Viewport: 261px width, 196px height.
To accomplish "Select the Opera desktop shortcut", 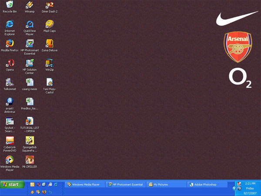I will pyautogui.click(x=10, y=65).
